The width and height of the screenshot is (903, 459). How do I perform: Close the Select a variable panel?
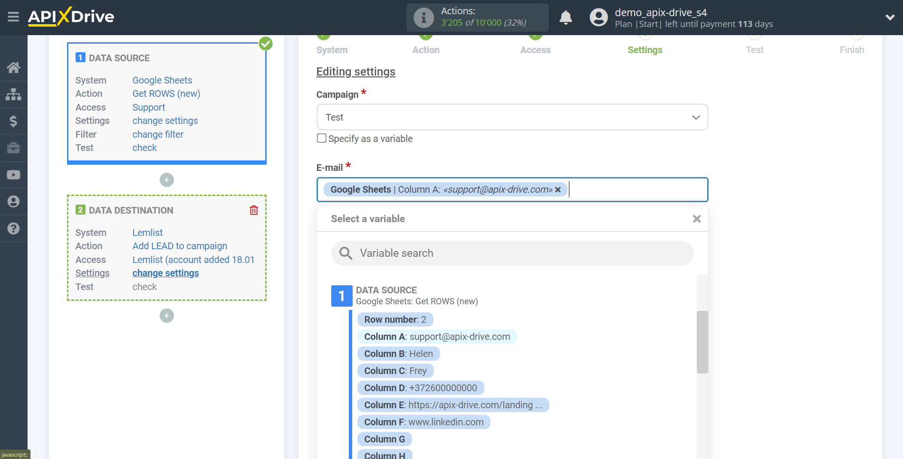tap(697, 219)
